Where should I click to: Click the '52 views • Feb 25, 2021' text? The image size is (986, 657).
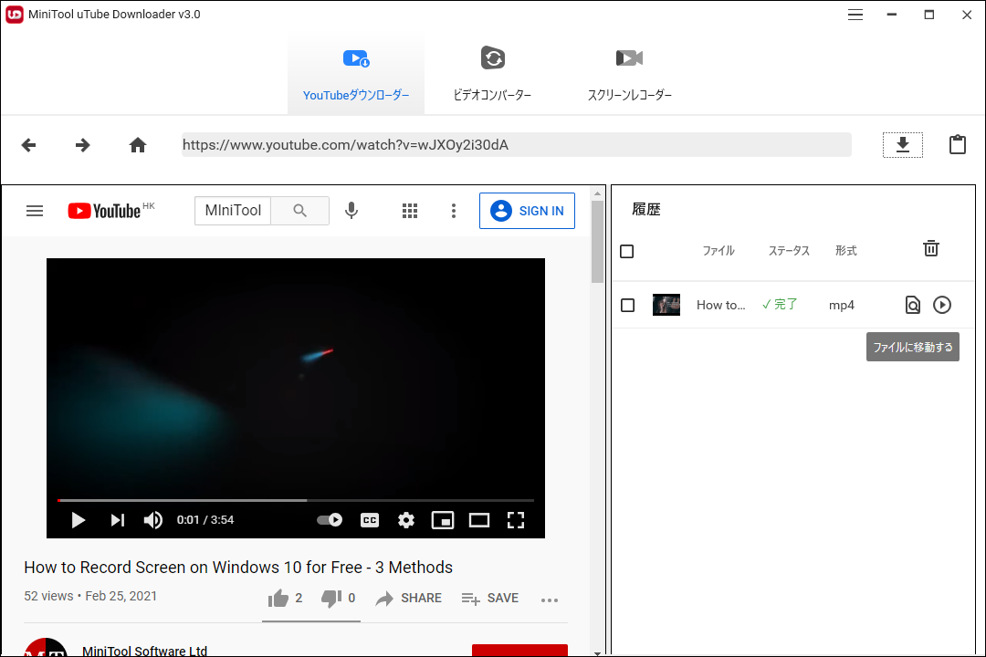[x=90, y=596]
